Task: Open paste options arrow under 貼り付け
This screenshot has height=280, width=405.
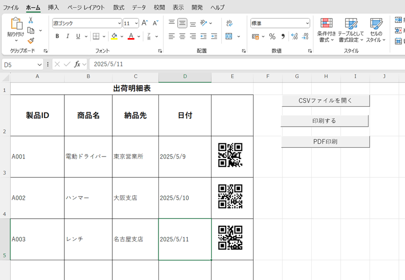Action: click(16, 41)
